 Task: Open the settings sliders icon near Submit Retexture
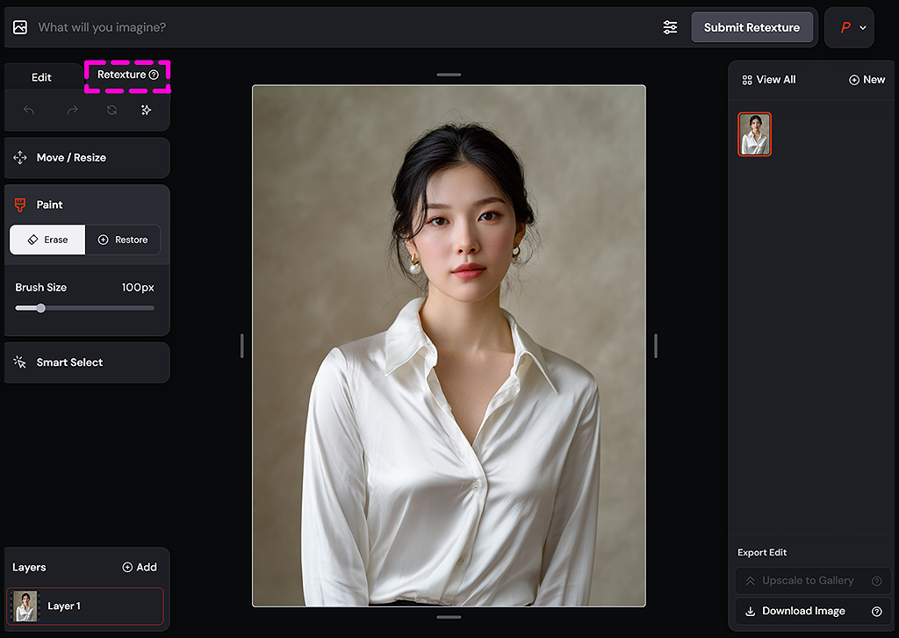[670, 27]
